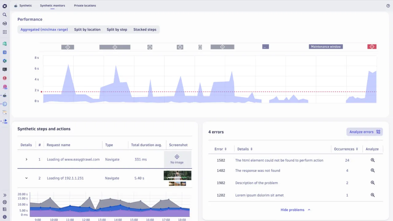This screenshot has height=221, width=393.
Task: Click the Analyze errors button
Action: [364, 132]
